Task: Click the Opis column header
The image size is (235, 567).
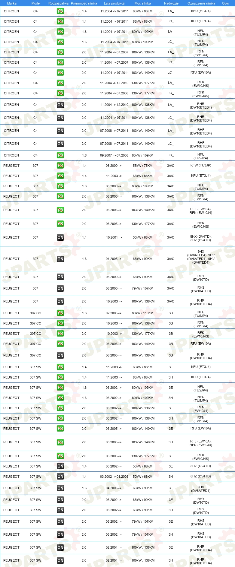Action: point(225,3)
